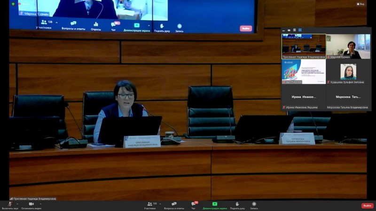Select Ирина Ивановна Якушина tile
Screen dimensions: 376x211
click(304, 97)
